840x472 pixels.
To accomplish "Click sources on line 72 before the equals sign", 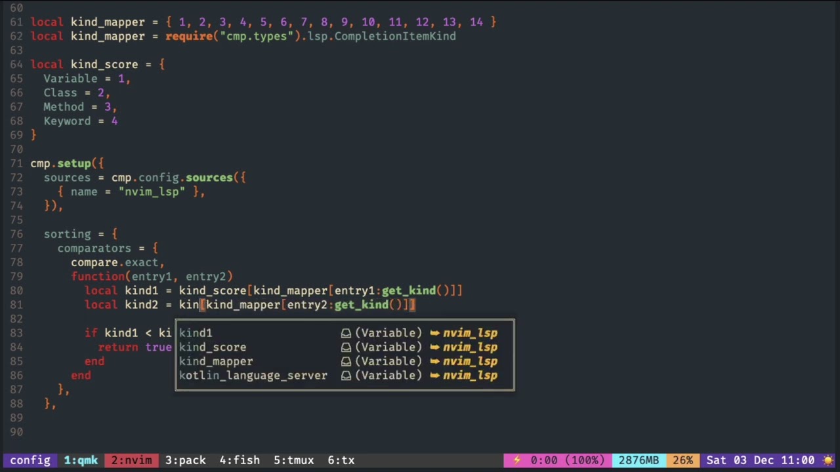I will (67, 178).
